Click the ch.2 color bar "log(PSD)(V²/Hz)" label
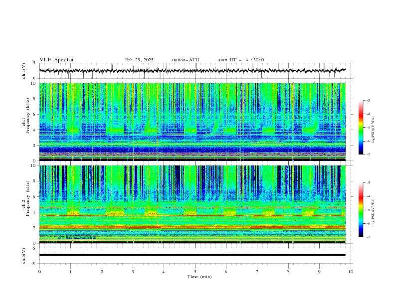Image resolution: width=395 pixels, height=305 pixels. (373, 212)
